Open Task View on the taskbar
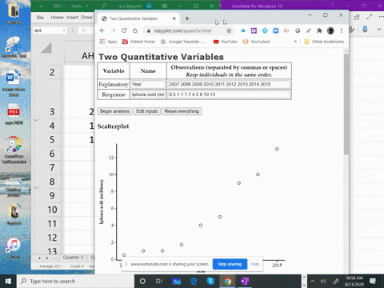 pos(159,282)
